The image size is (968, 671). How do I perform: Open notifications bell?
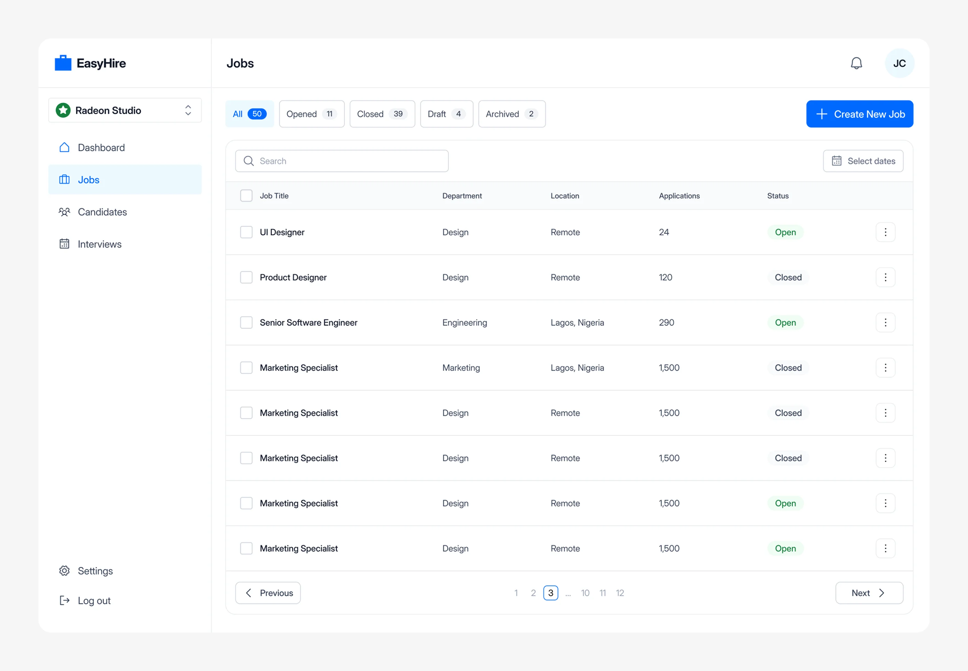(856, 63)
